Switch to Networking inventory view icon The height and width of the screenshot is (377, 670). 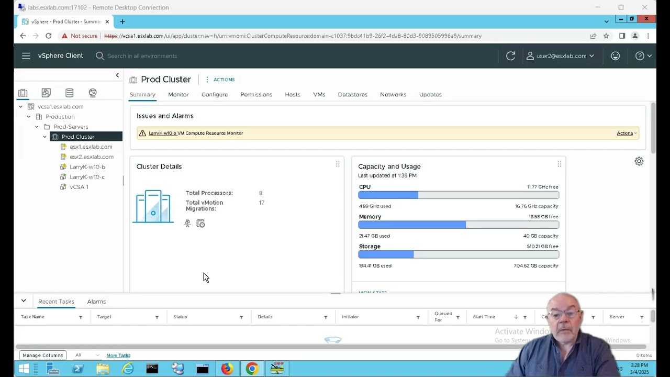point(93,93)
